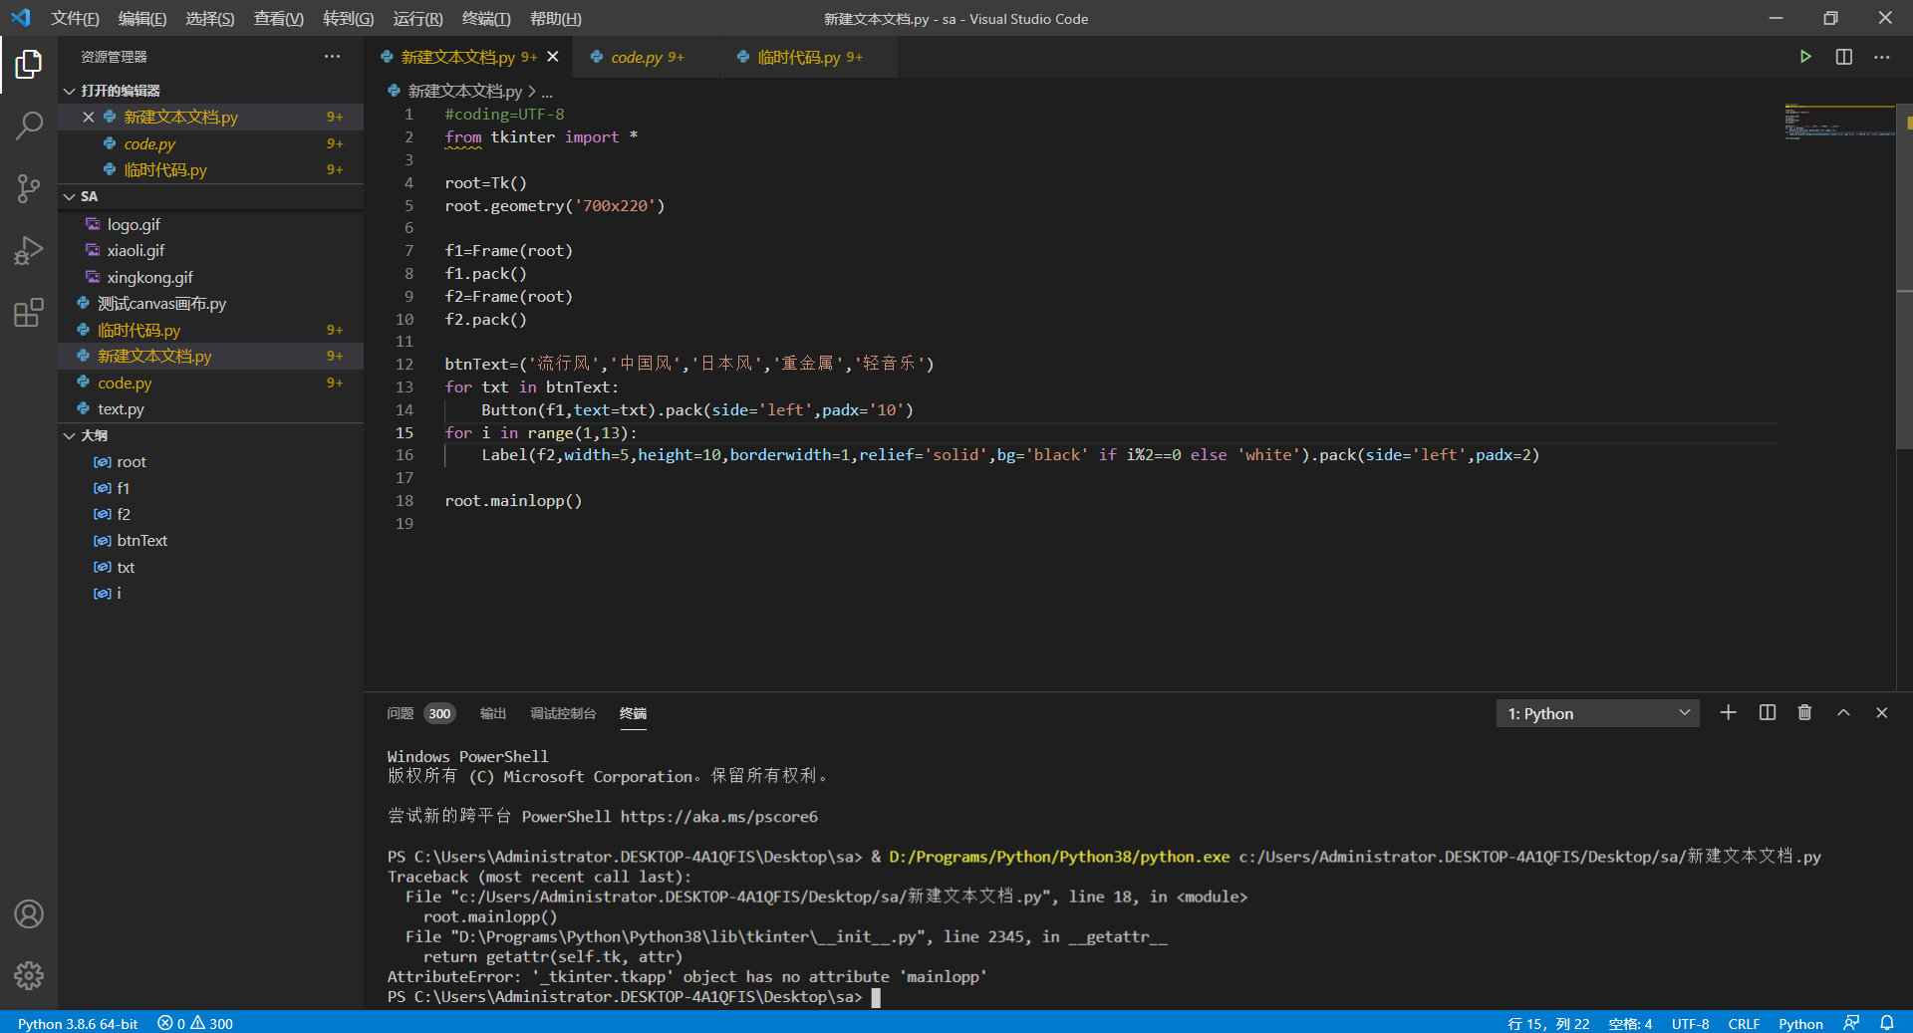The image size is (1913, 1033).
Task: Click the feedback icon in status bar
Action: 1851,1023
